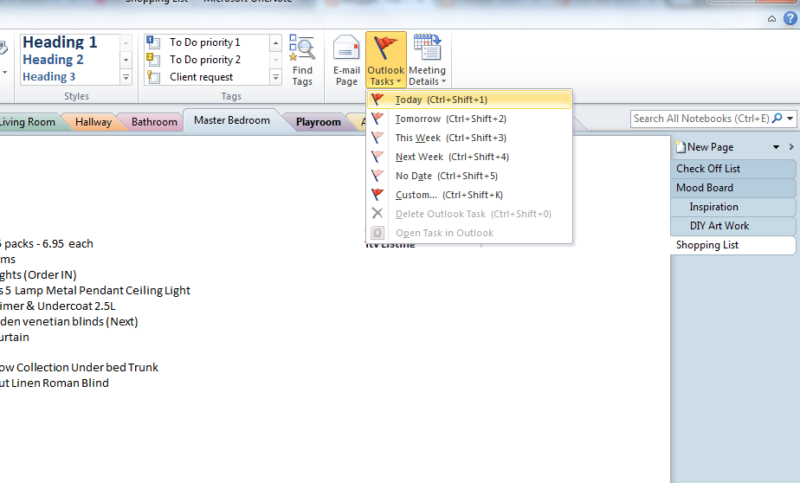Click Open Task in Outlook entry
Image resolution: width=800 pixels, height=483 pixels.
[469, 233]
